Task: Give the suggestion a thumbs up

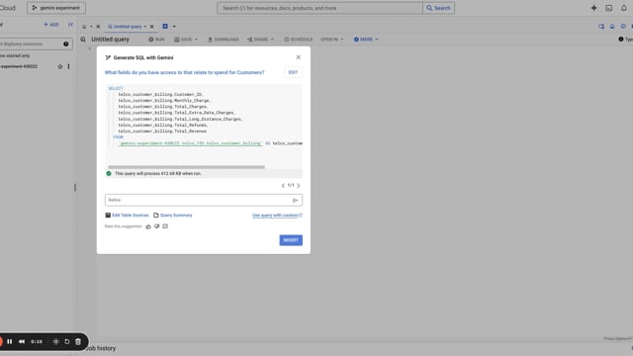Action: (148, 226)
